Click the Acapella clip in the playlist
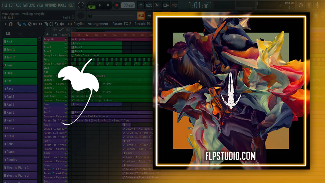Screen dimensions: 325x183 (x=112, y=39)
